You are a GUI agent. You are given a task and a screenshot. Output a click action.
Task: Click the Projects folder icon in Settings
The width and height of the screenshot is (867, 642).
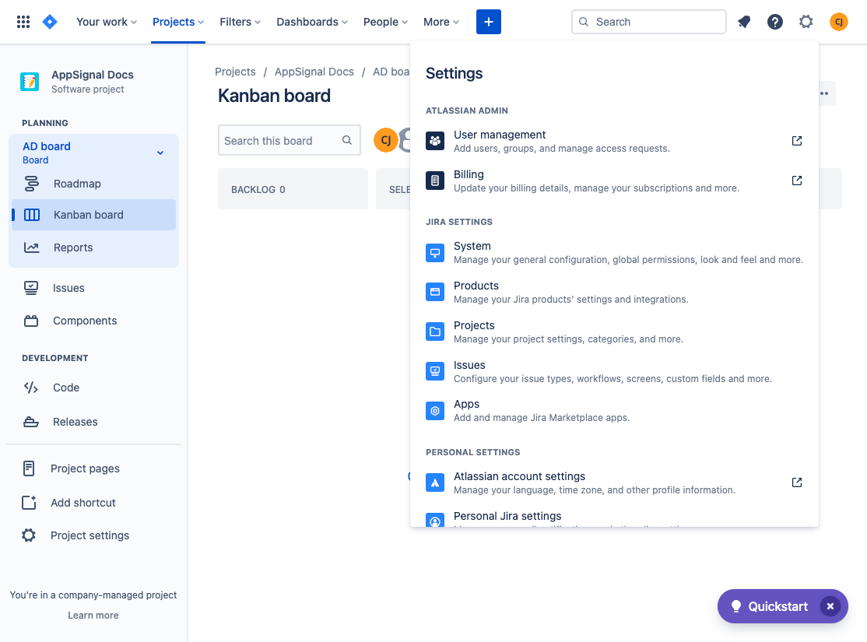tap(435, 332)
